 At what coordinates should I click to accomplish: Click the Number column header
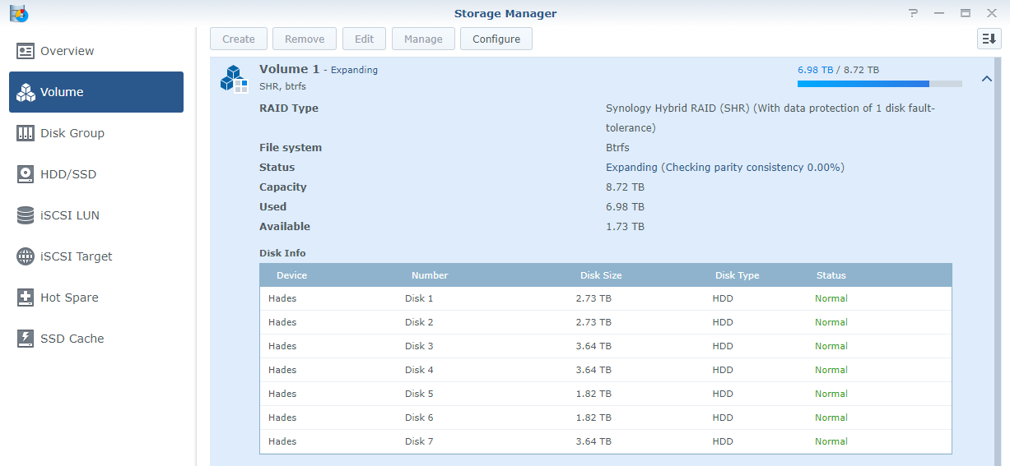click(430, 275)
